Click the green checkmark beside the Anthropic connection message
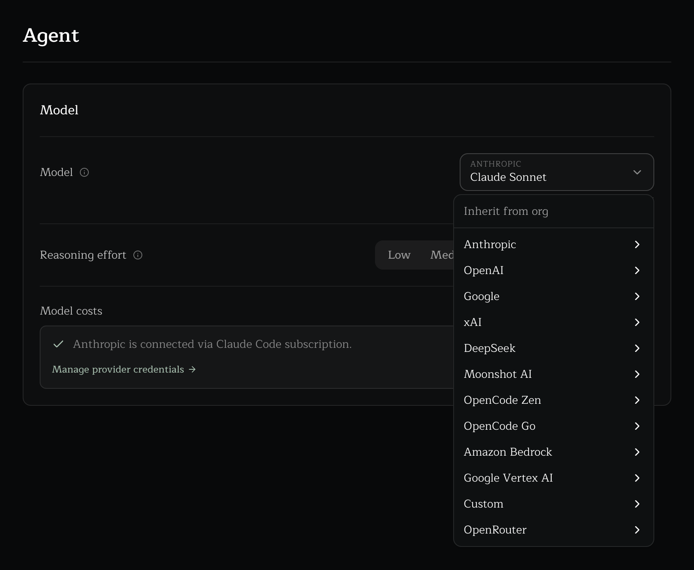Viewport: 694px width, 570px height. 58,344
